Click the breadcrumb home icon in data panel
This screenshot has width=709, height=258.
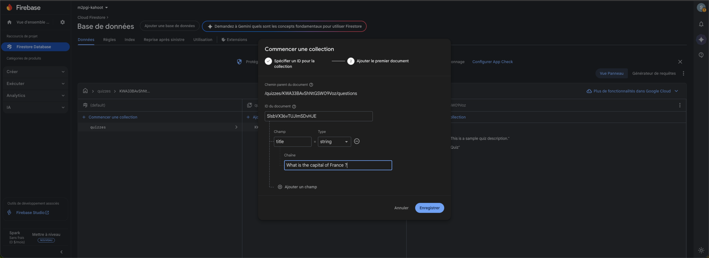coord(85,91)
